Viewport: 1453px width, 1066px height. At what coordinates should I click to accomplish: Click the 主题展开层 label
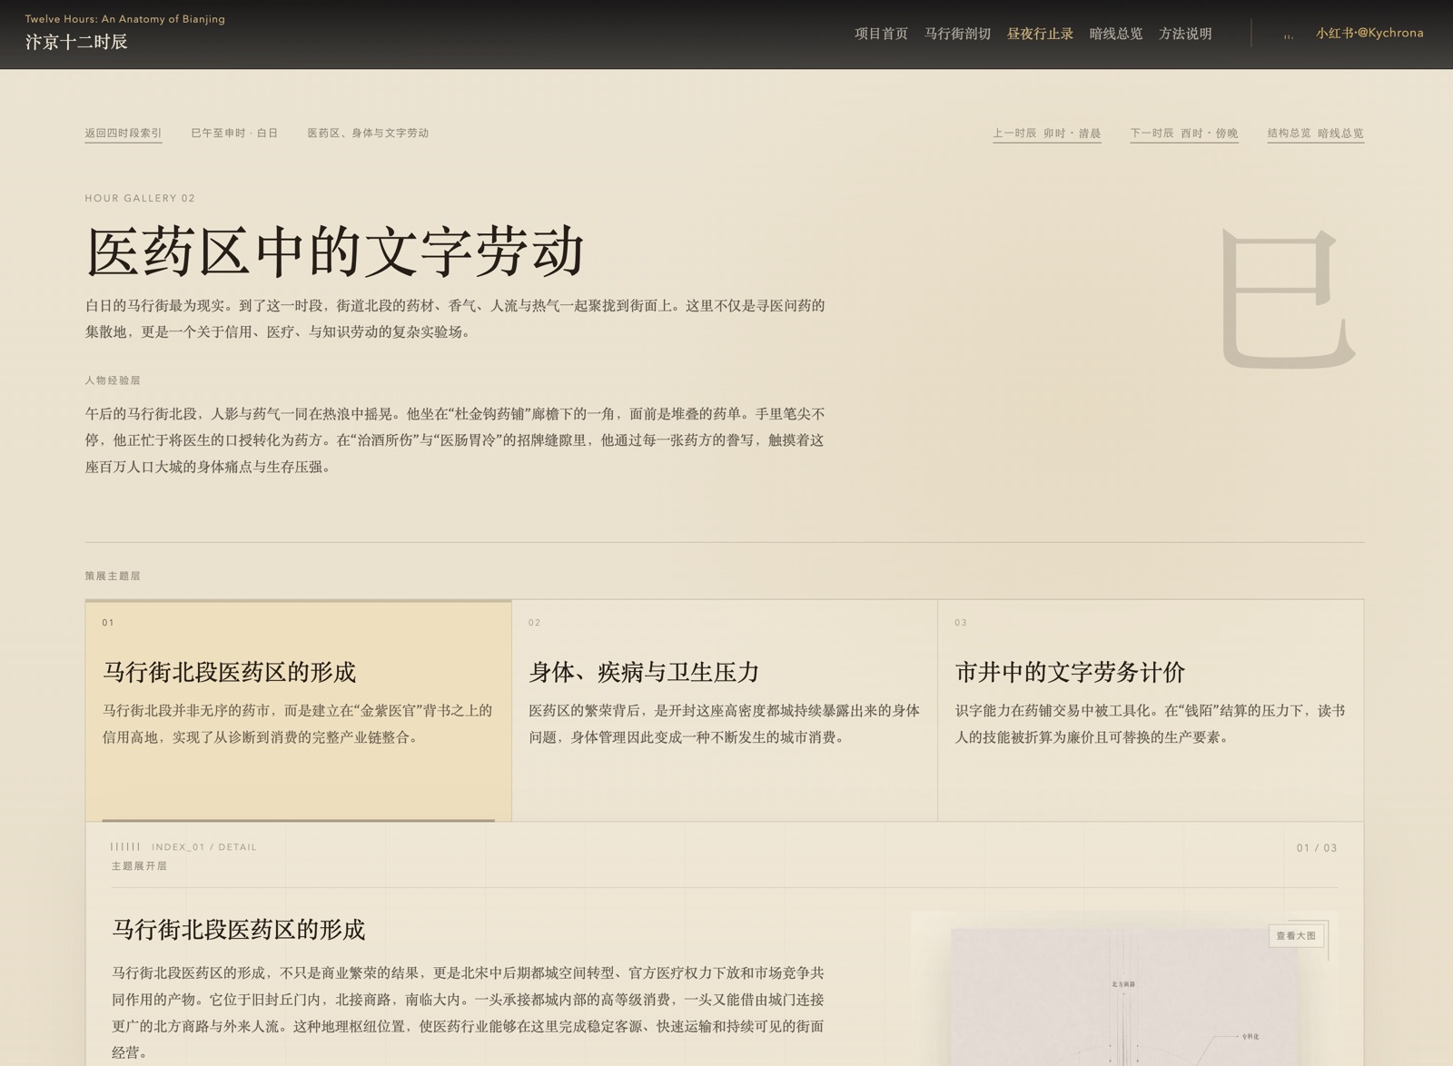pos(139,866)
